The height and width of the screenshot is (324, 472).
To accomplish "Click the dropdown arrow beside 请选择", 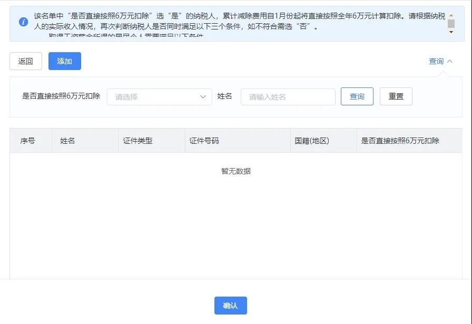I will click(x=203, y=96).
